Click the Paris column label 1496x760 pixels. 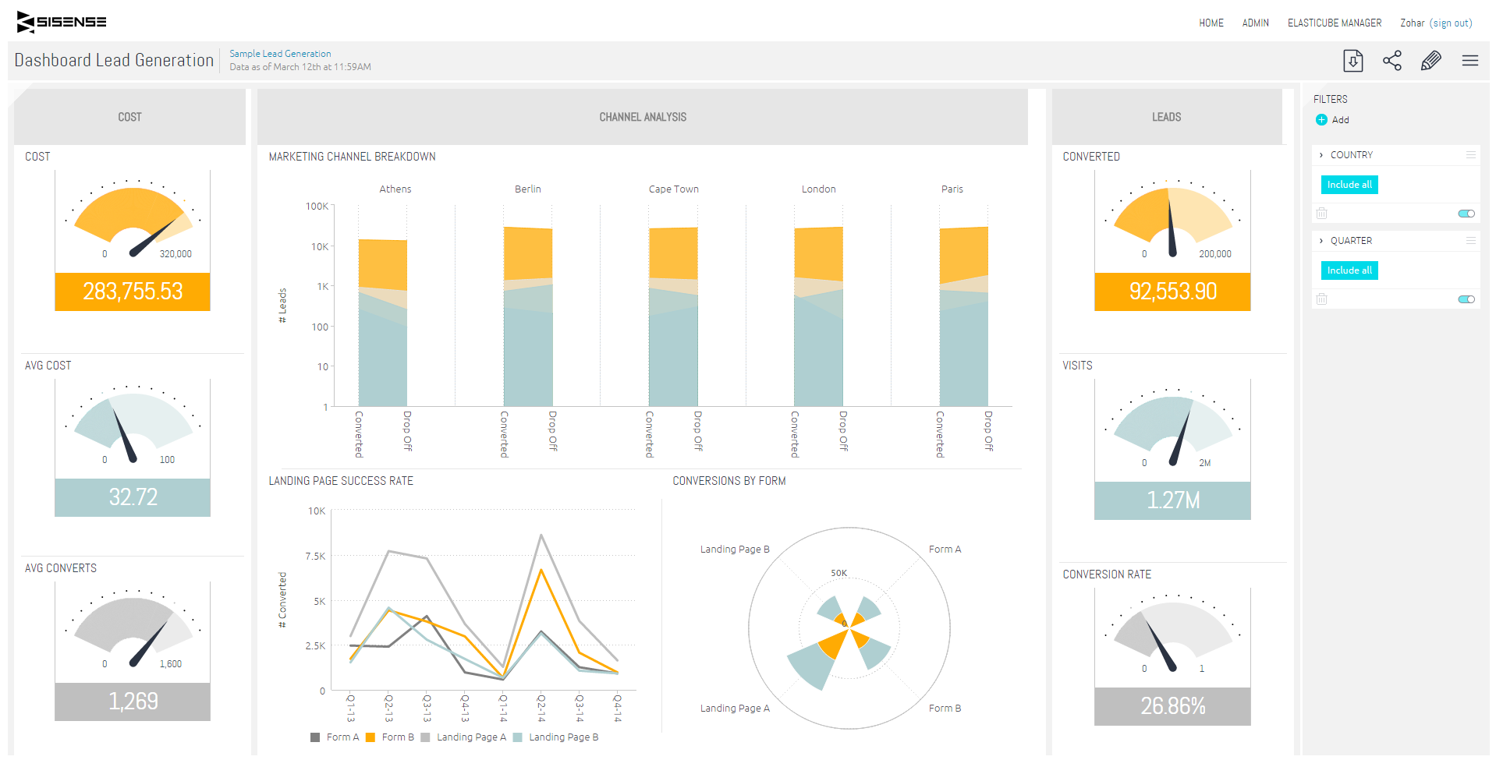(x=952, y=189)
